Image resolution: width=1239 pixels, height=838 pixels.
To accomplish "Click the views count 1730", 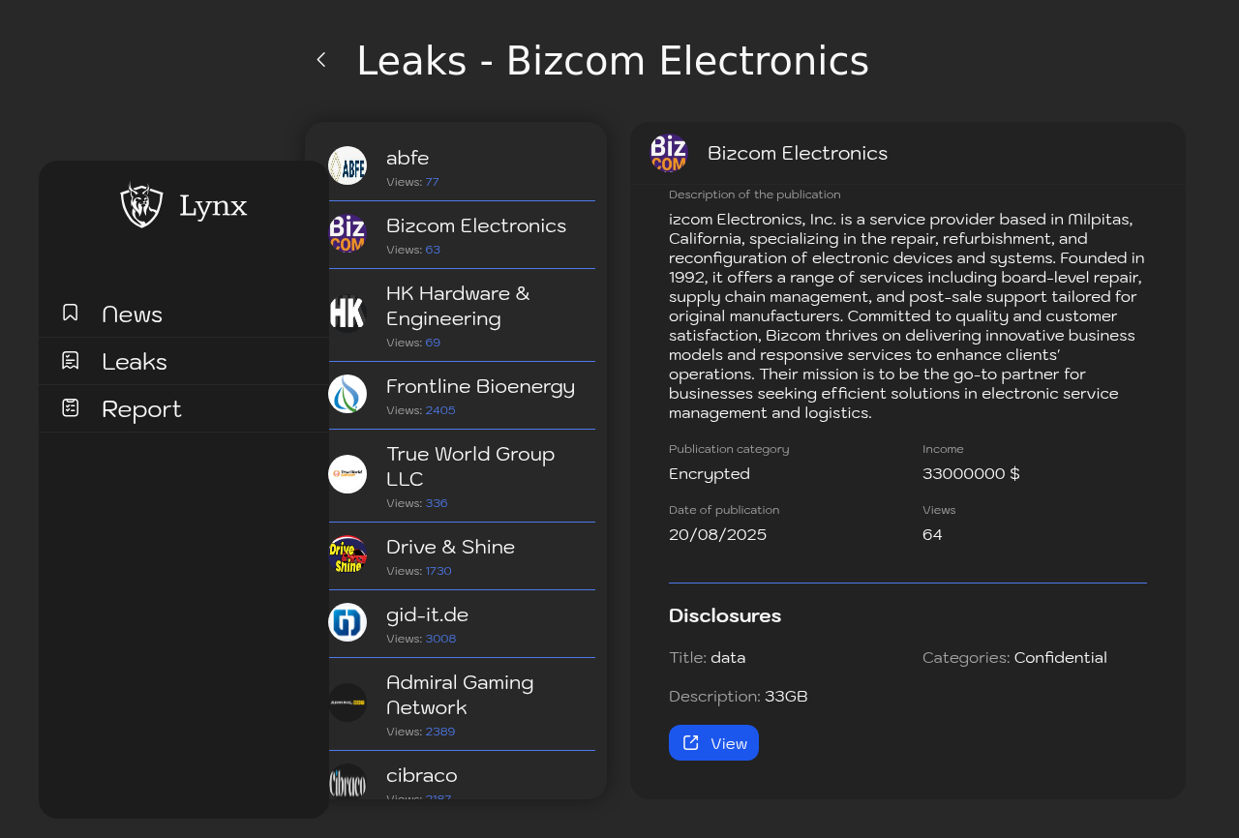I will pyautogui.click(x=438, y=571).
